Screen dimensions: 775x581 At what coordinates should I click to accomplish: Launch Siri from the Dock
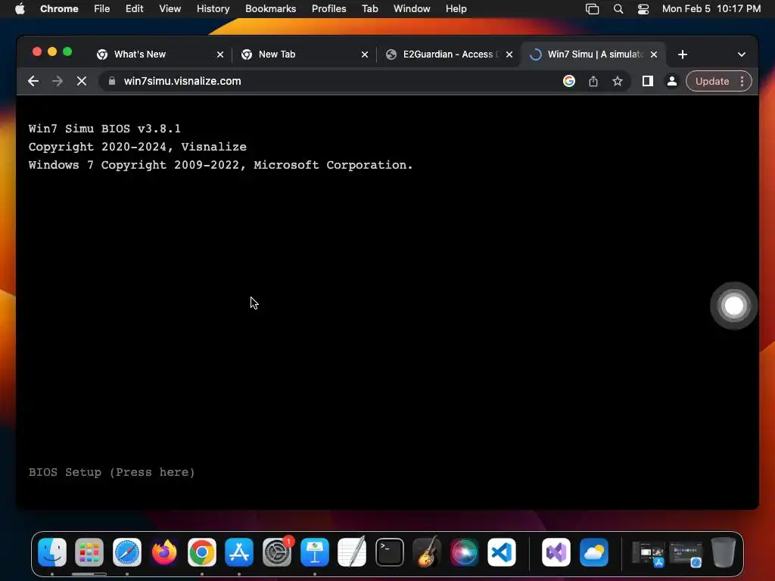(x=464, y=551)
